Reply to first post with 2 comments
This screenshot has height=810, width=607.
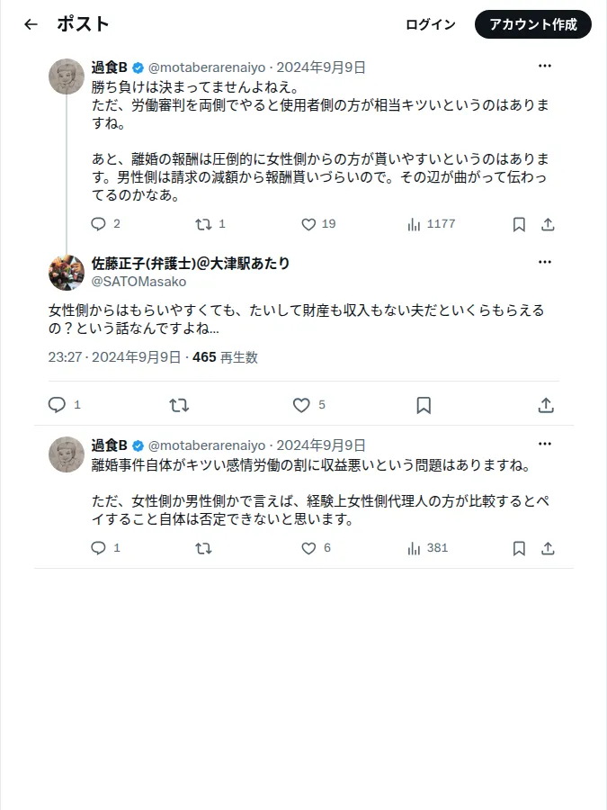pyautogui.click(x=105, y=224)
